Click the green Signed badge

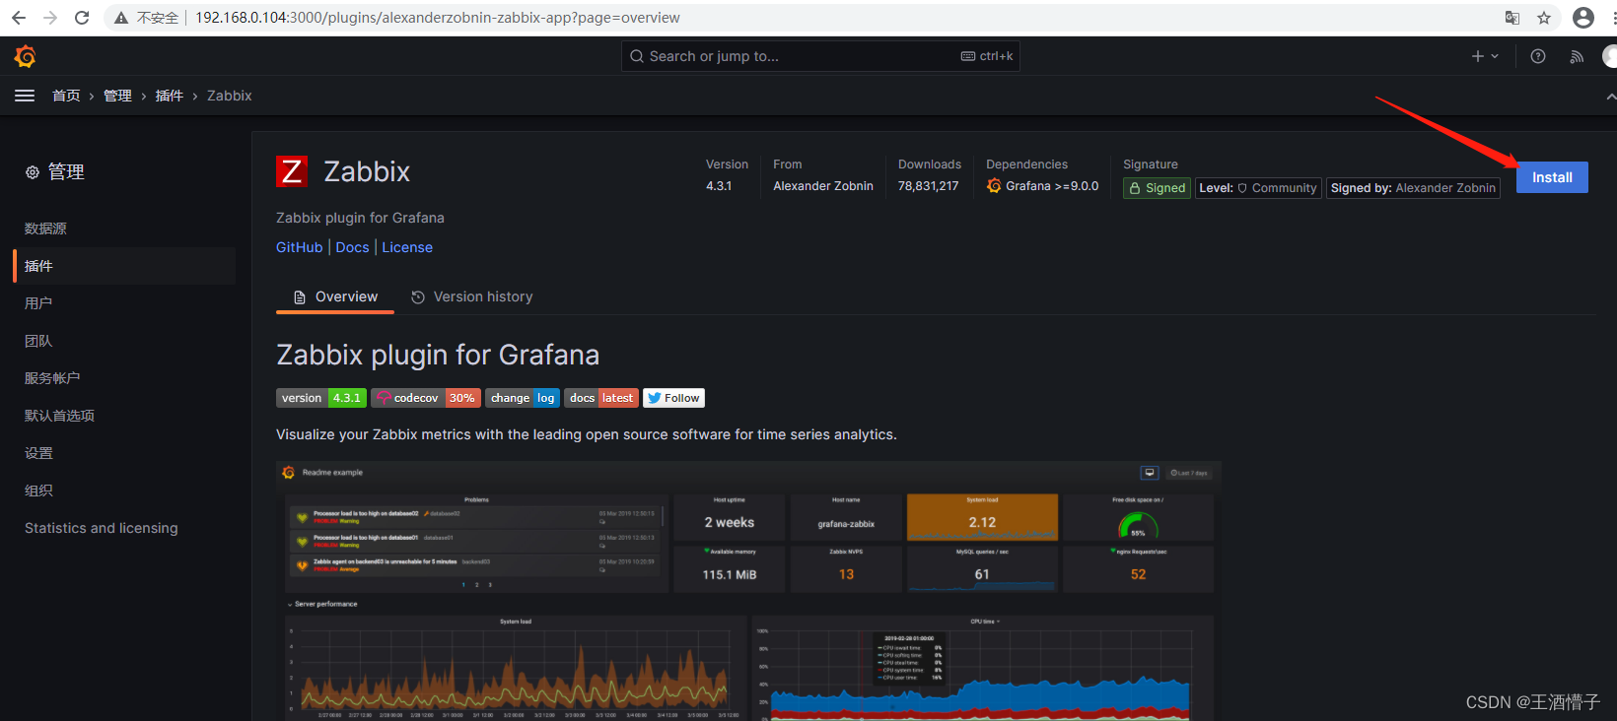pos(1157,188)
